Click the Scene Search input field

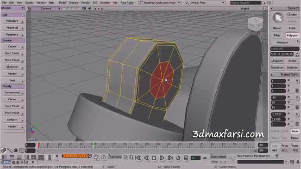246,3
